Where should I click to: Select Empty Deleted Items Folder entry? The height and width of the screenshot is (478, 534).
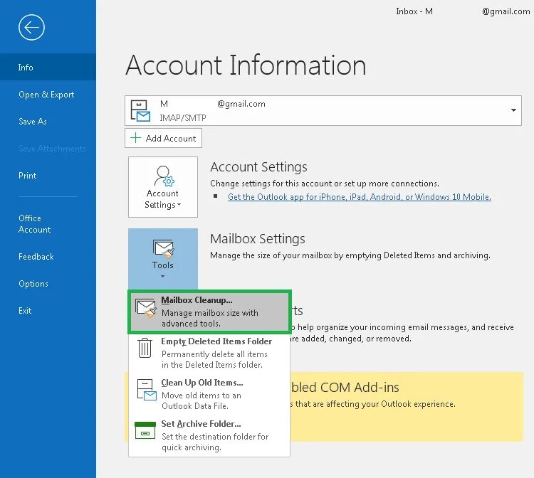209,353
